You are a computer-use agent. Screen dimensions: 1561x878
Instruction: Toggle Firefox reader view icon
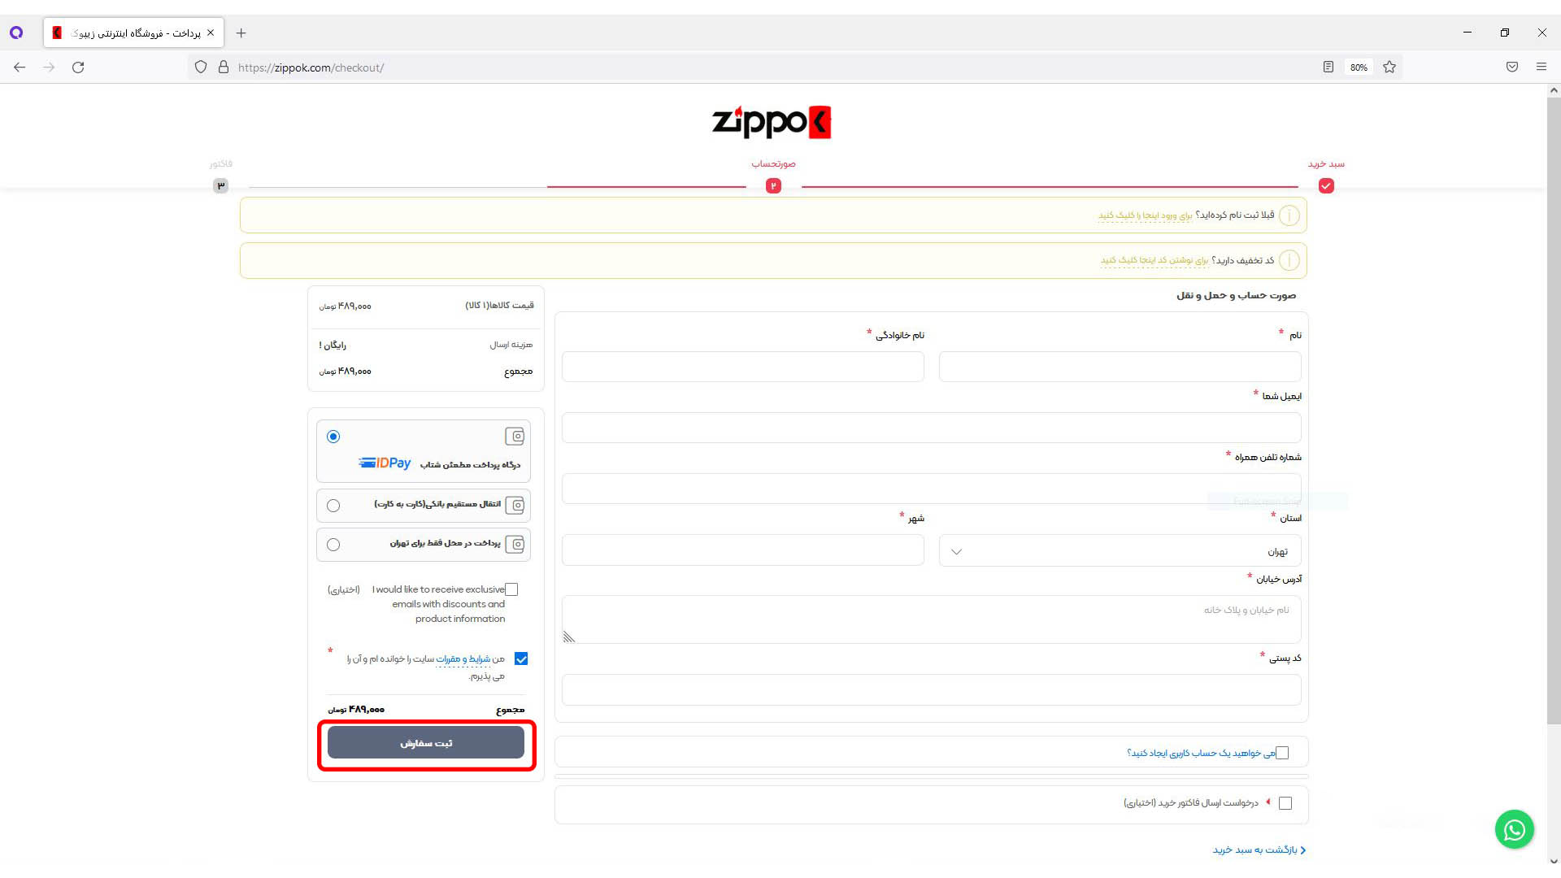[x=1328, y=67]
